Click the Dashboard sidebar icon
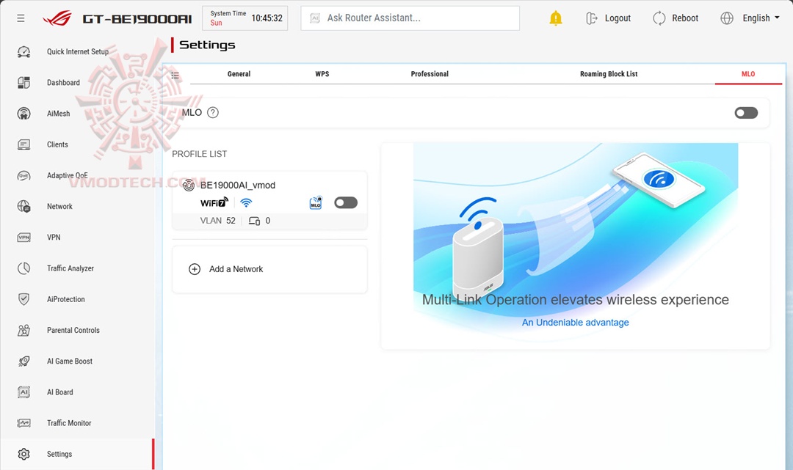The width and height of the screenshot is (793, 470). (23, 82)
